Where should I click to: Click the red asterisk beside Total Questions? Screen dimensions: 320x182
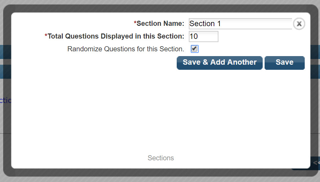tap(46, 36)
